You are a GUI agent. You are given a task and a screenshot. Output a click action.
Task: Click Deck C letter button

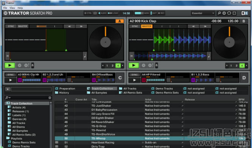(120, 78)
